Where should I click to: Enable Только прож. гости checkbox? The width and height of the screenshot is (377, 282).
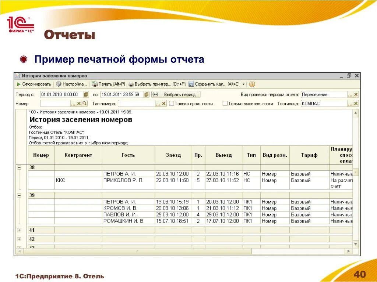[172, 104]
